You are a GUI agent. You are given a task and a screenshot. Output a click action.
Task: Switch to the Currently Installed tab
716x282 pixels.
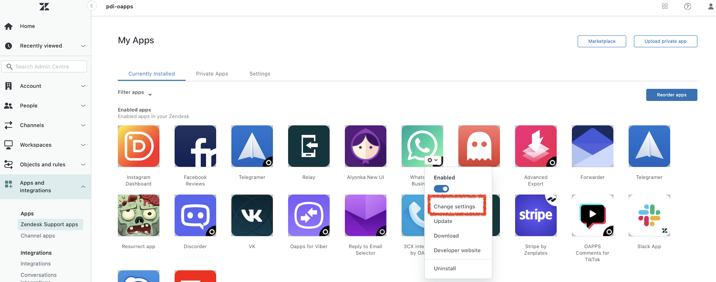click(152, 74)
